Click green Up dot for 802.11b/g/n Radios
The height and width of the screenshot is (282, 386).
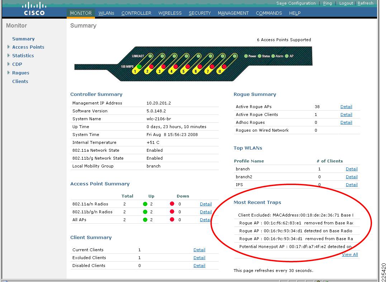145,212
